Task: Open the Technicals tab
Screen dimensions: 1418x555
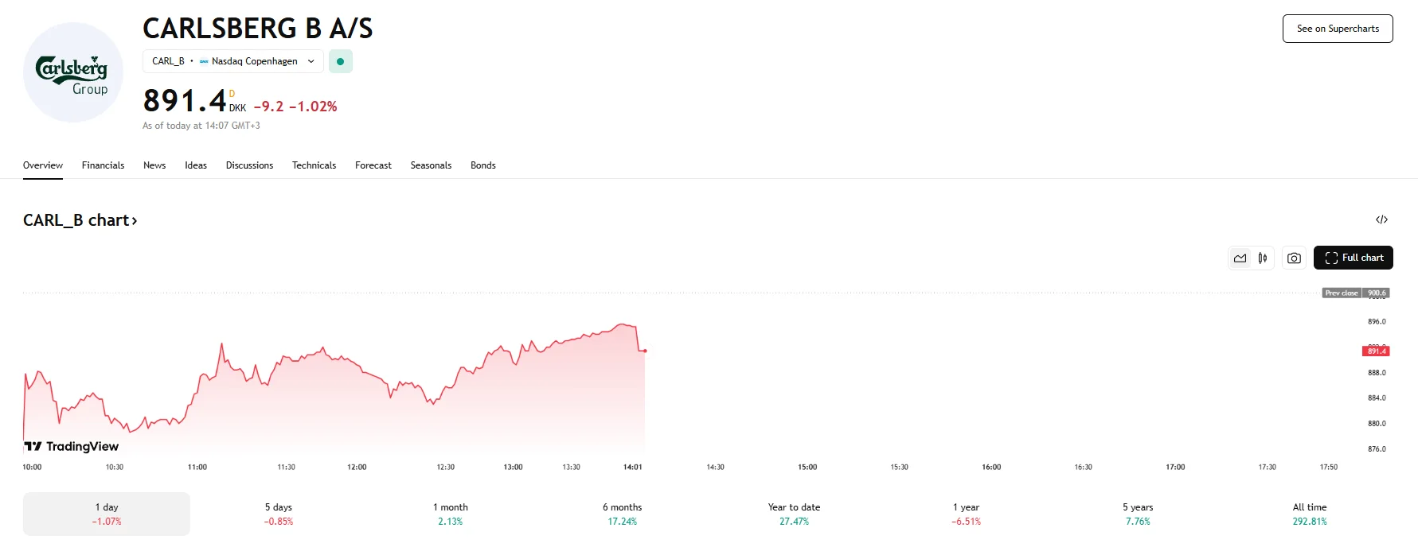Action: tap(314, 165)
